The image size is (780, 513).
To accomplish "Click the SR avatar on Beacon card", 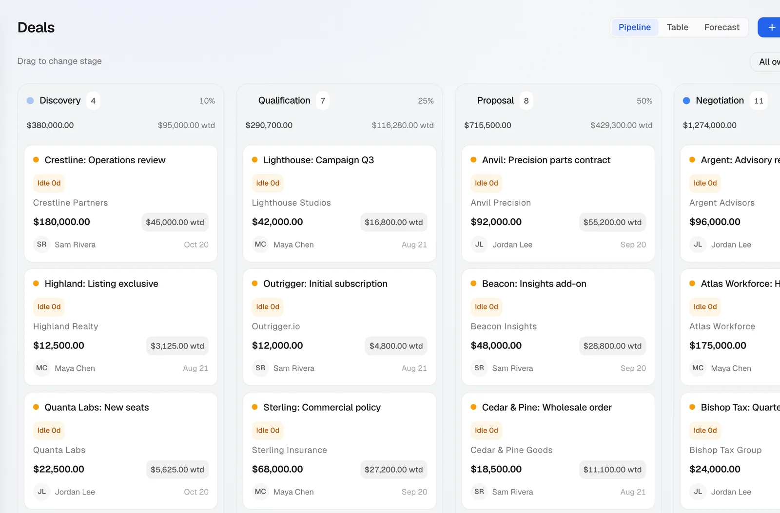I will click(x=479, y=368).
